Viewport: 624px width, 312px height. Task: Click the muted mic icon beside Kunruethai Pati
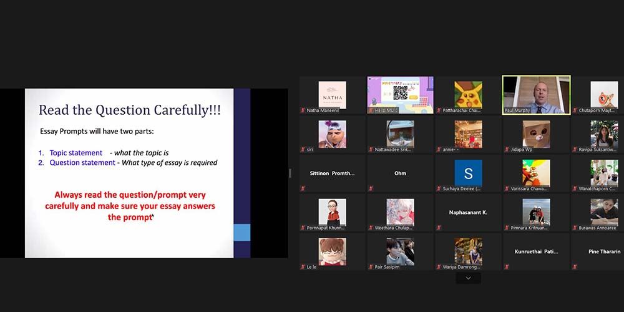coord(507,266)
